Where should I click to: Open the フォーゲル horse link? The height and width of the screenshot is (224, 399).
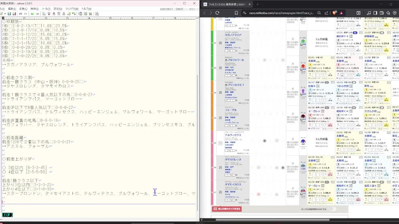(x=231, y=110)
